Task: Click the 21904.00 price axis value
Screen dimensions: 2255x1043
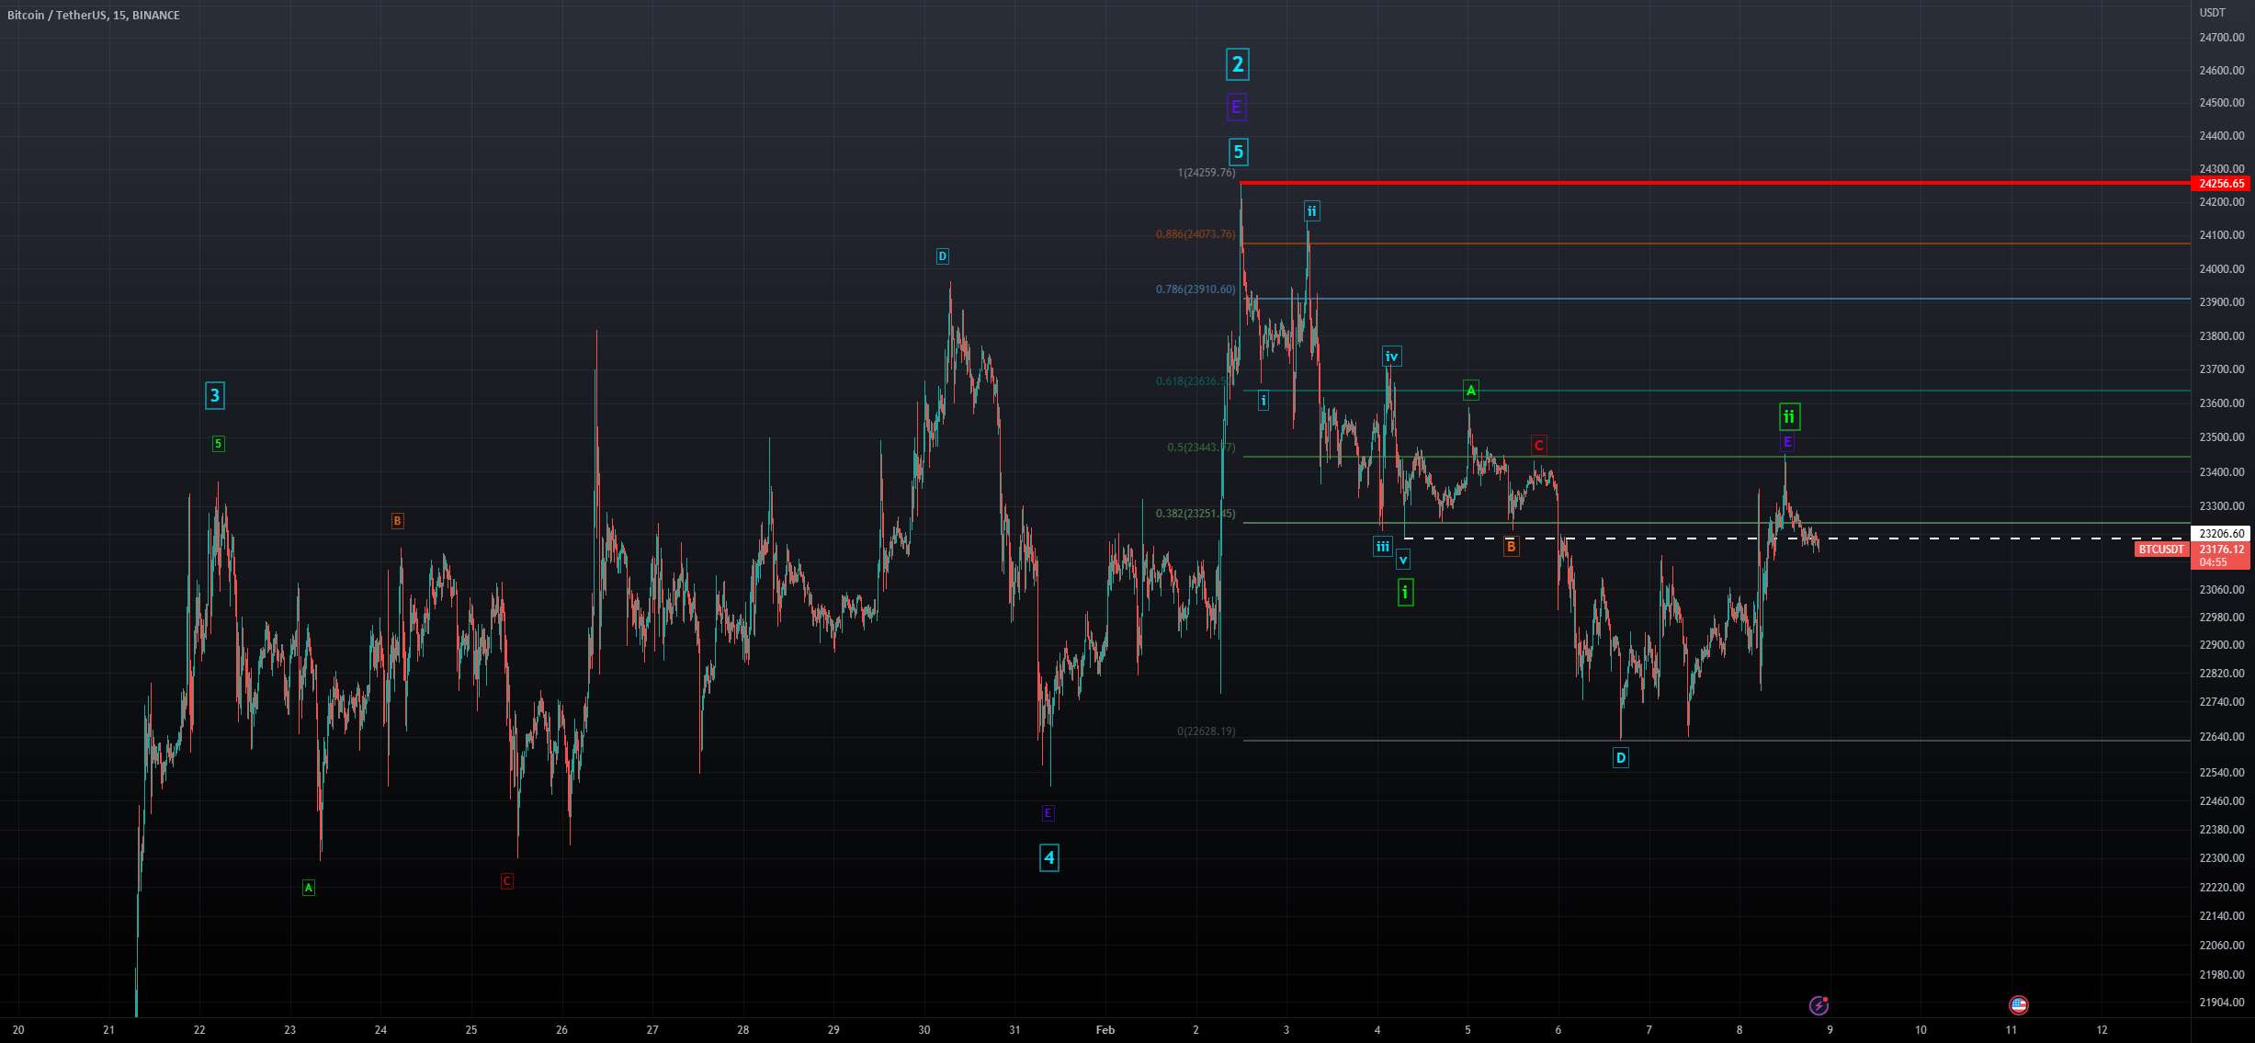Action: click(x=2222, y=1003)
